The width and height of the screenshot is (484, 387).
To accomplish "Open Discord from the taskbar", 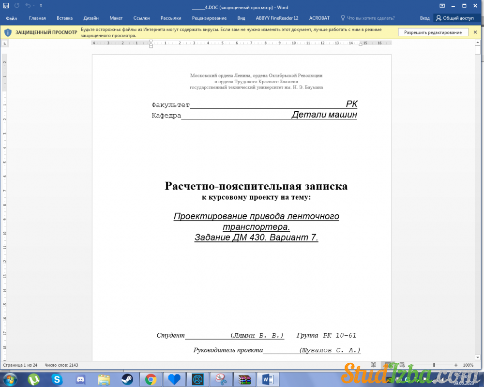I will point(80,379).
